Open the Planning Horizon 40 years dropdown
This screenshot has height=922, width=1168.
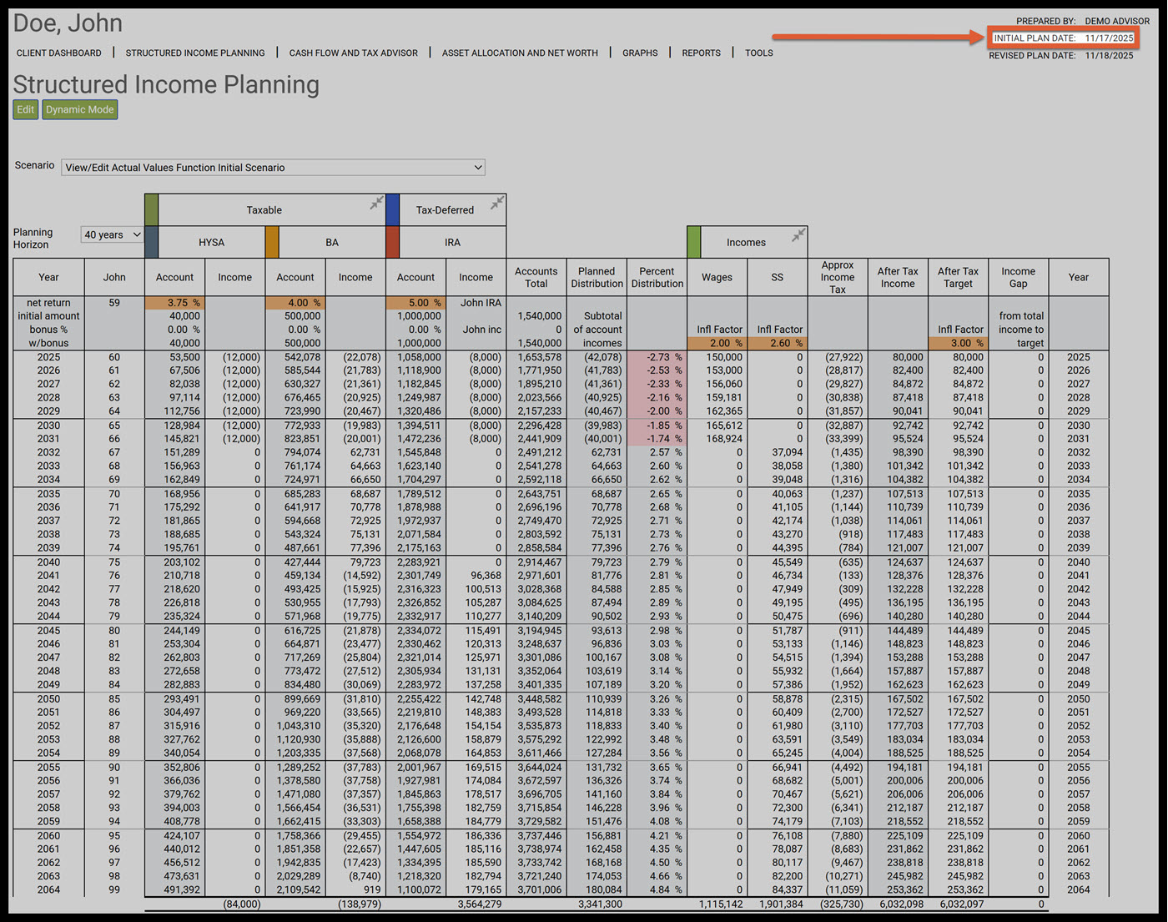tap(112, 235)
